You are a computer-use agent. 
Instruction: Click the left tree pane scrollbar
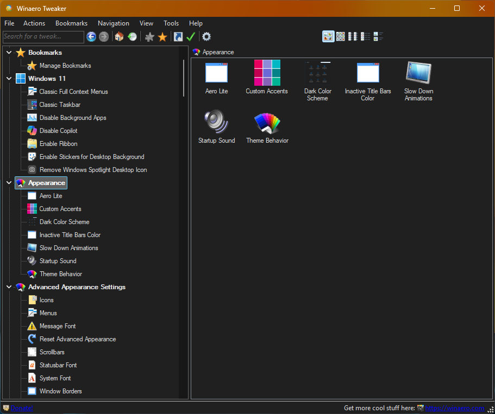pos(184,78)
